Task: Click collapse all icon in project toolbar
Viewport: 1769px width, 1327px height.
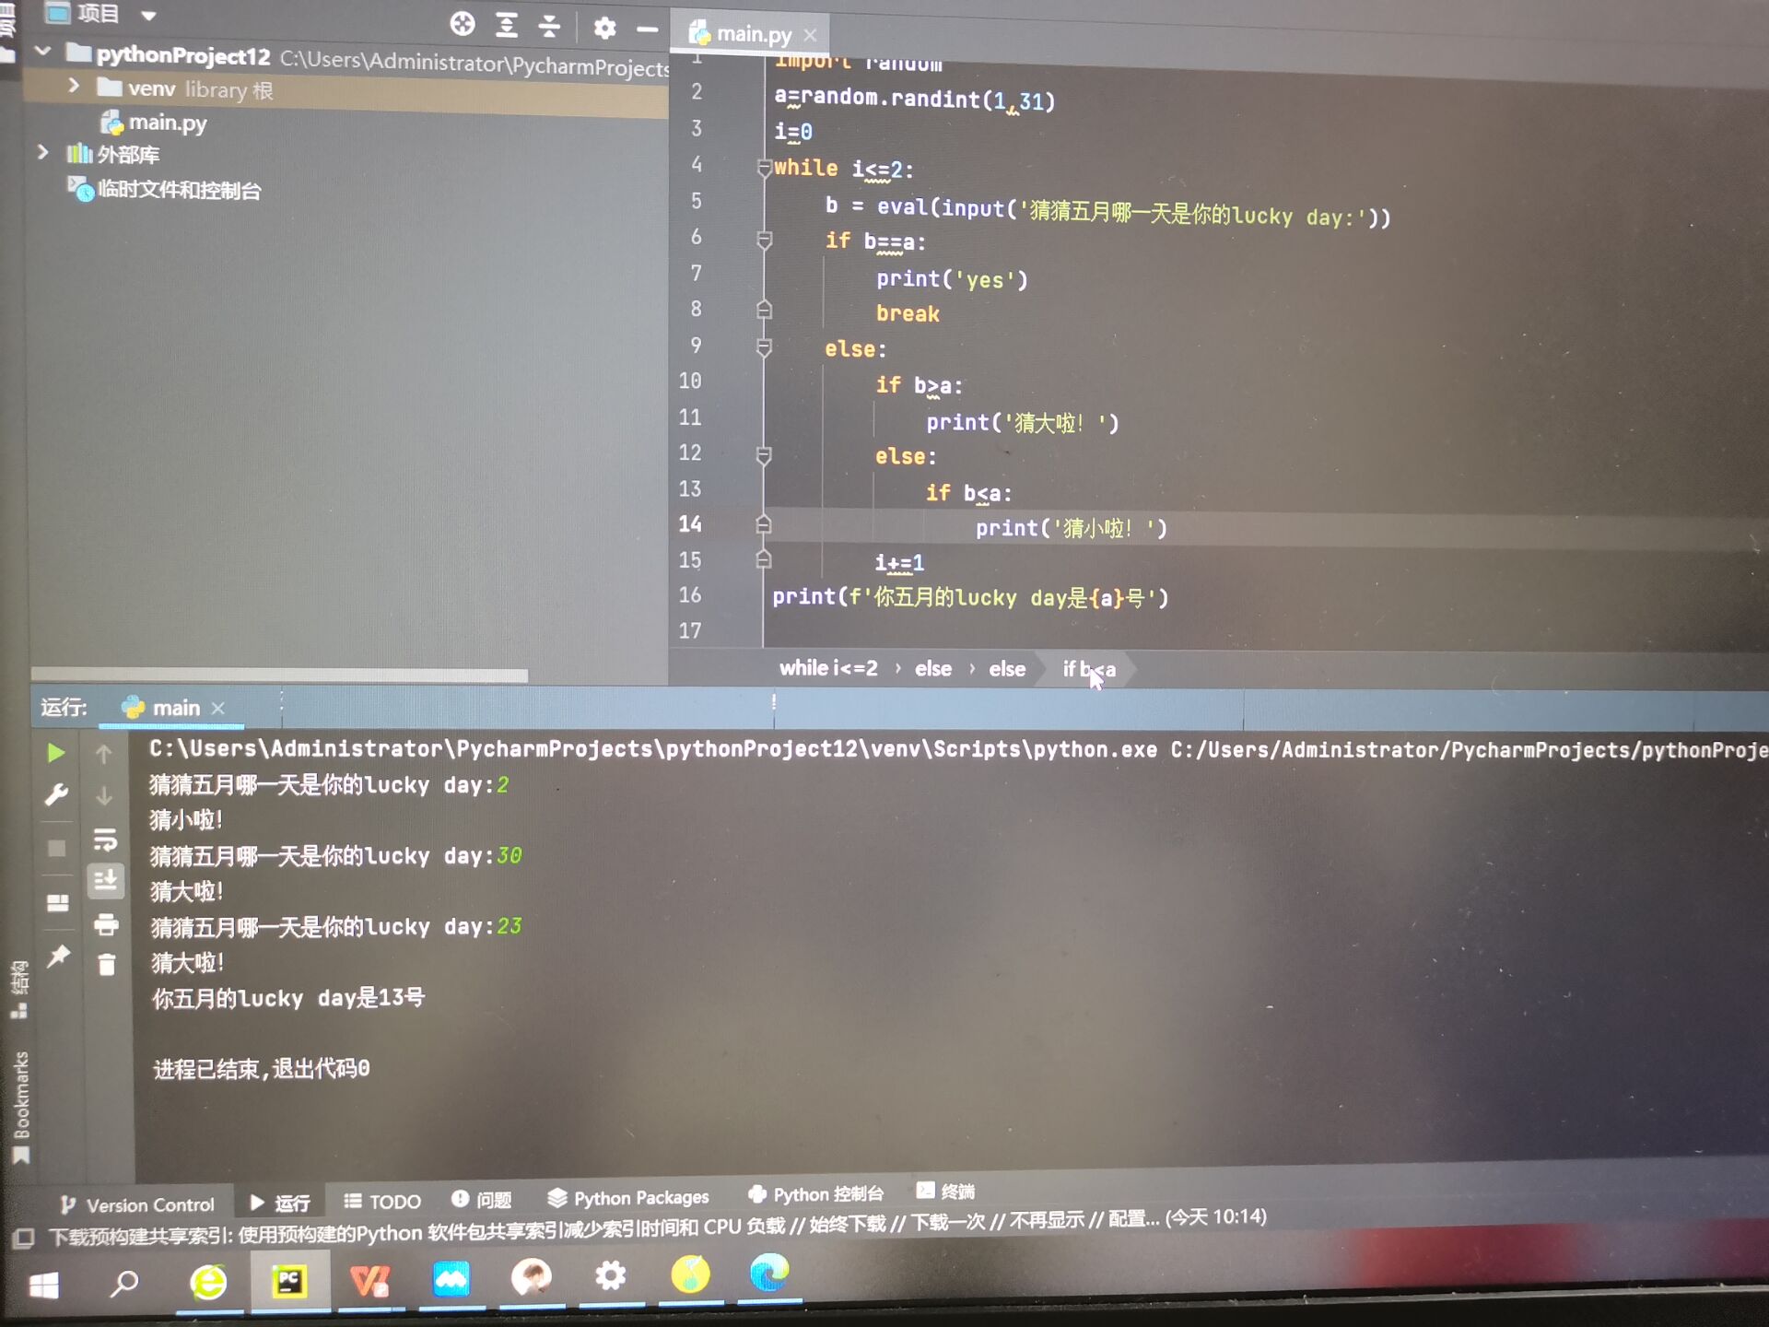Action: pos(549,25)
